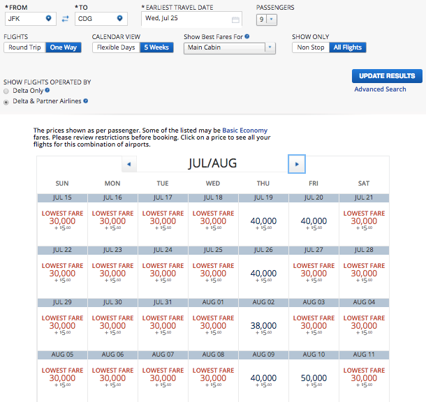
Task: Open the Passengers count dropdown
Action: 265,20
